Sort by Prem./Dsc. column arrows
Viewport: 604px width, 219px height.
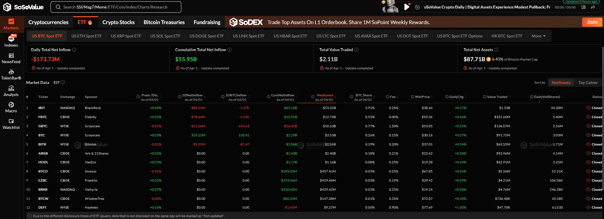coord(160,97)
